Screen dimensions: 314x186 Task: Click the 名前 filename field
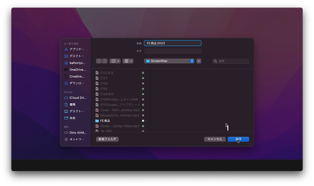coord(172,43)
